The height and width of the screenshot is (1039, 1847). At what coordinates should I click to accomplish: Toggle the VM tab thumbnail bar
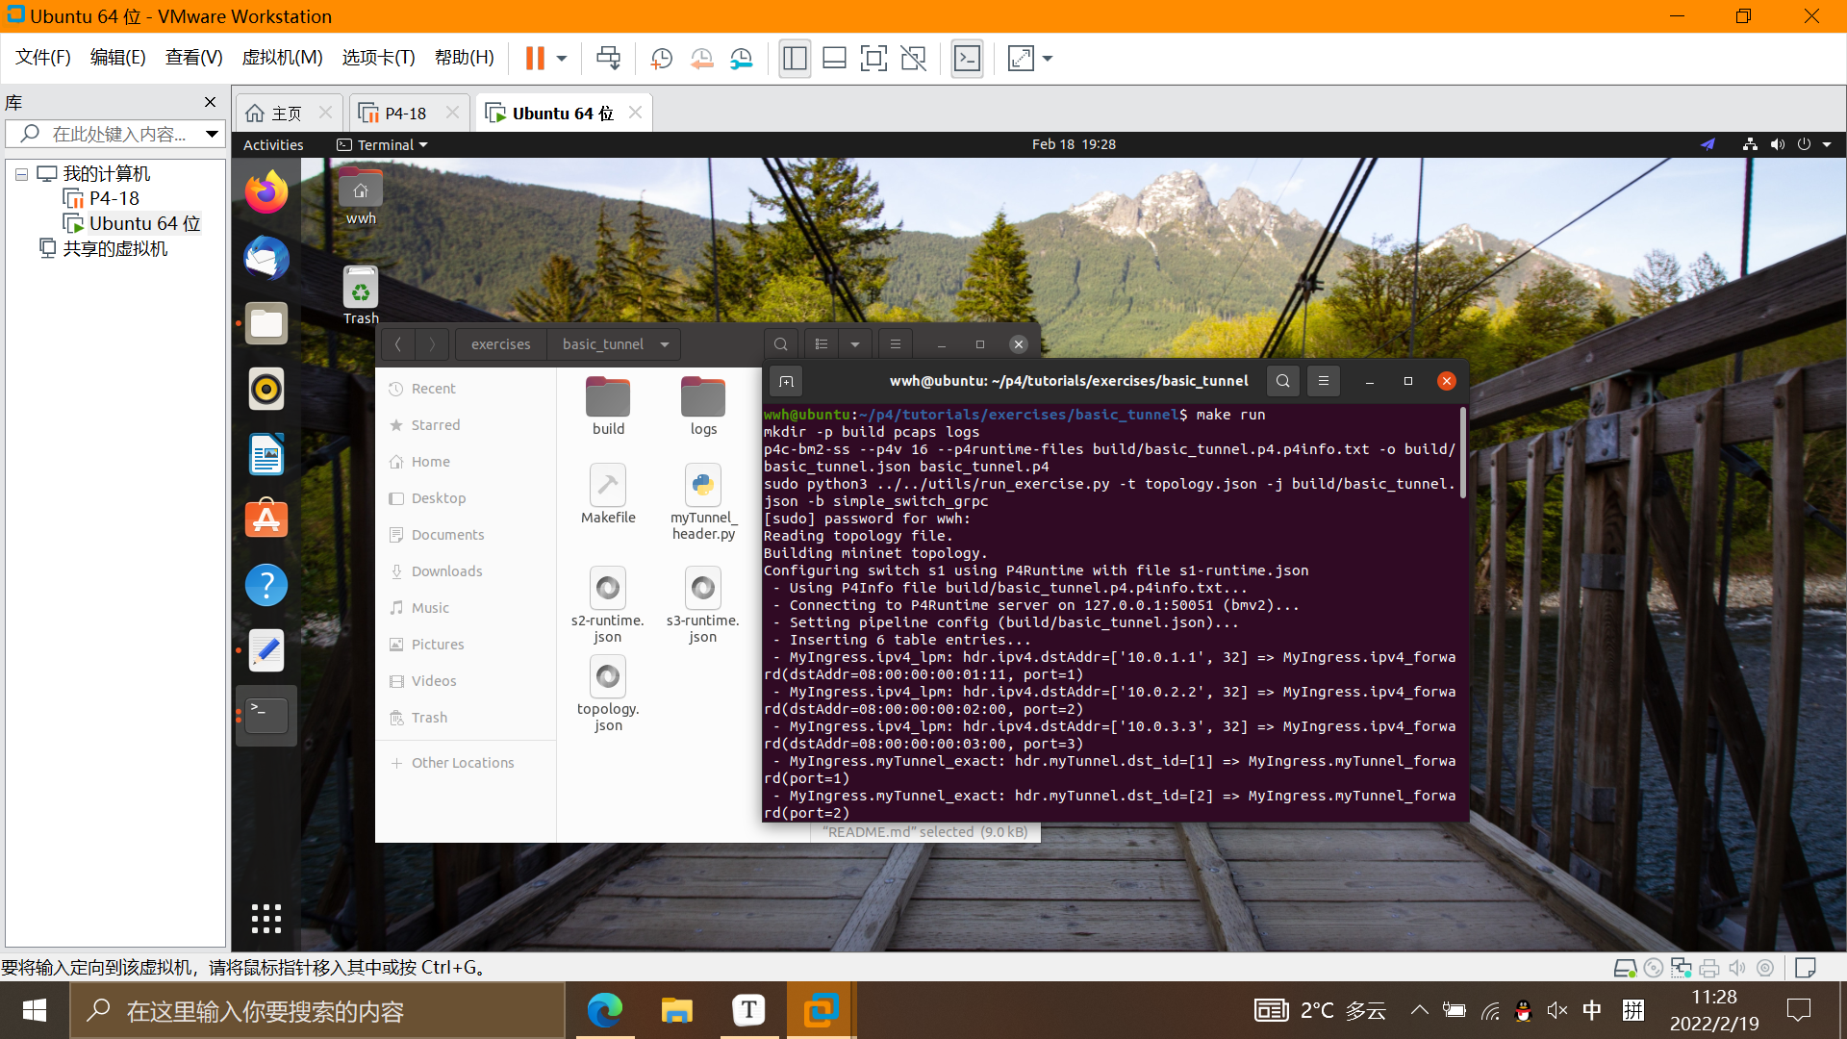click(834, 58)
